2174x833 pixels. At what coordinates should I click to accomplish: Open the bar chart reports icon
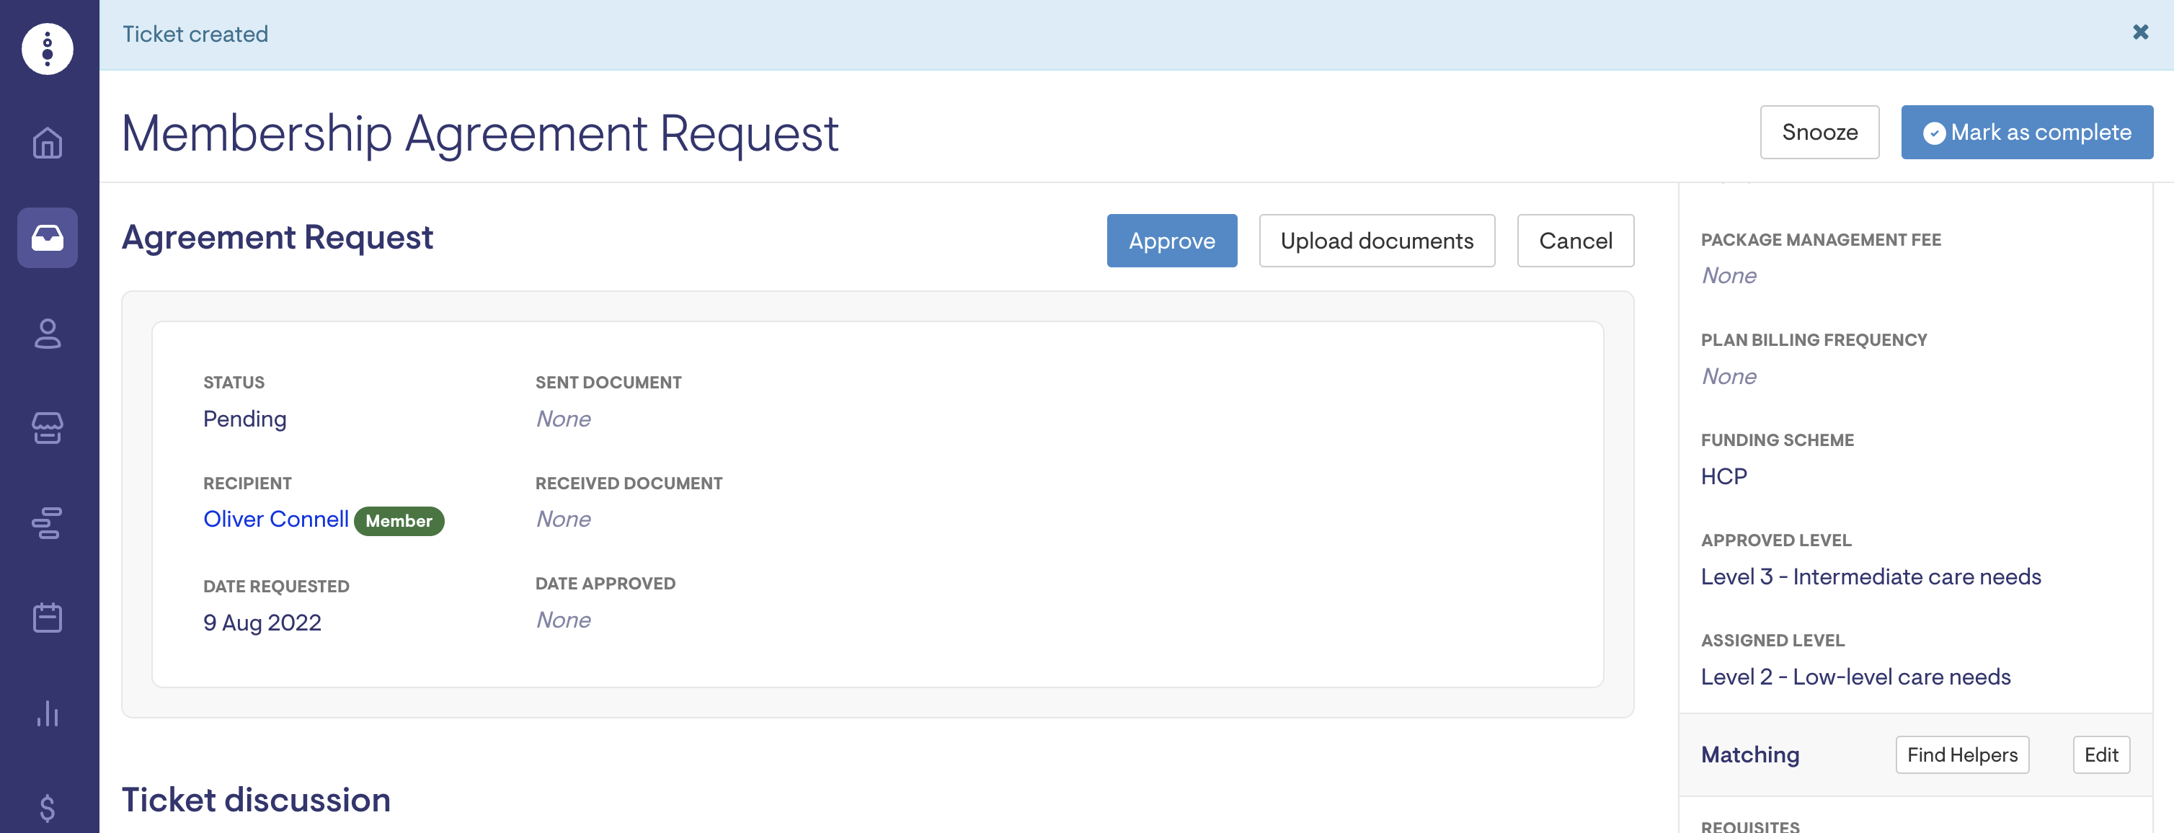coord(48,713)
